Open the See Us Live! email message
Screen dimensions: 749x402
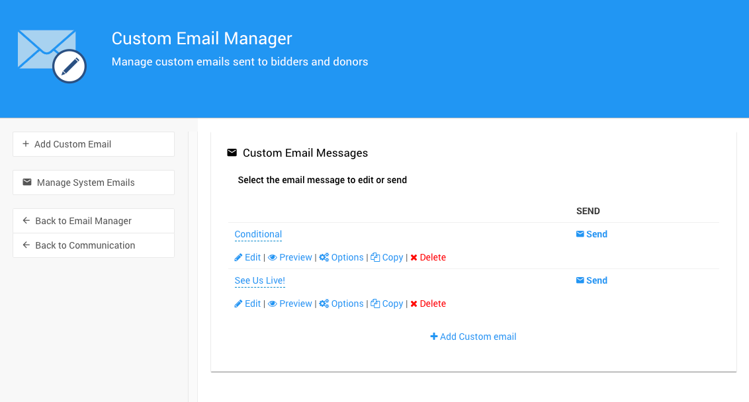click(259, 280)
